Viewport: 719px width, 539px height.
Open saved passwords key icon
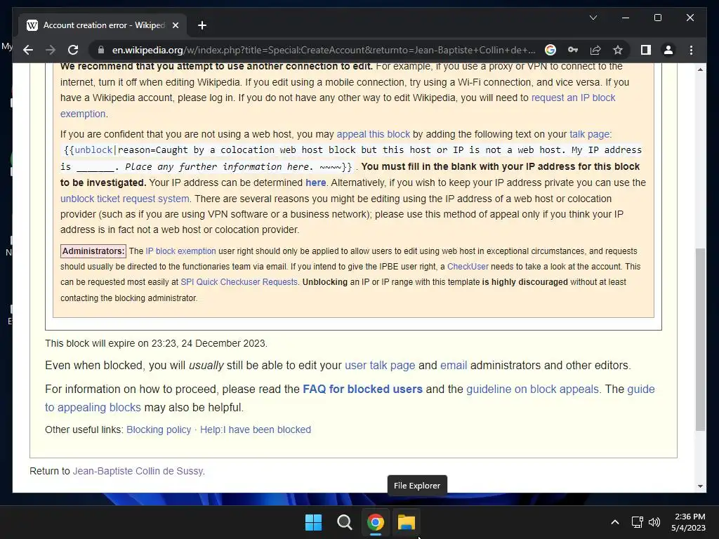pos(573,50)
